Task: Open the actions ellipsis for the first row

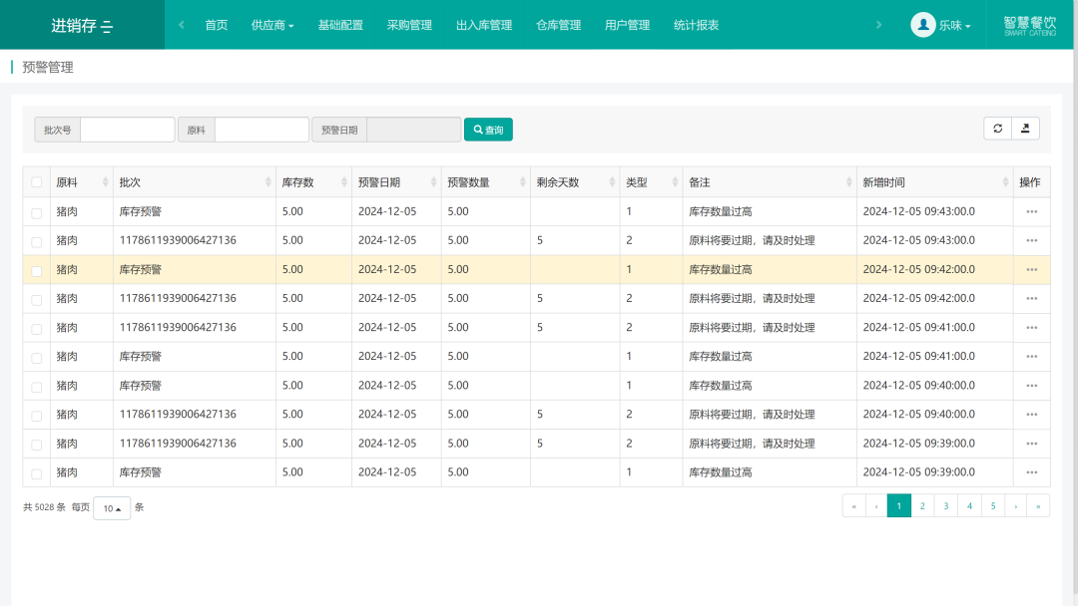Action: click(1031, 211)
